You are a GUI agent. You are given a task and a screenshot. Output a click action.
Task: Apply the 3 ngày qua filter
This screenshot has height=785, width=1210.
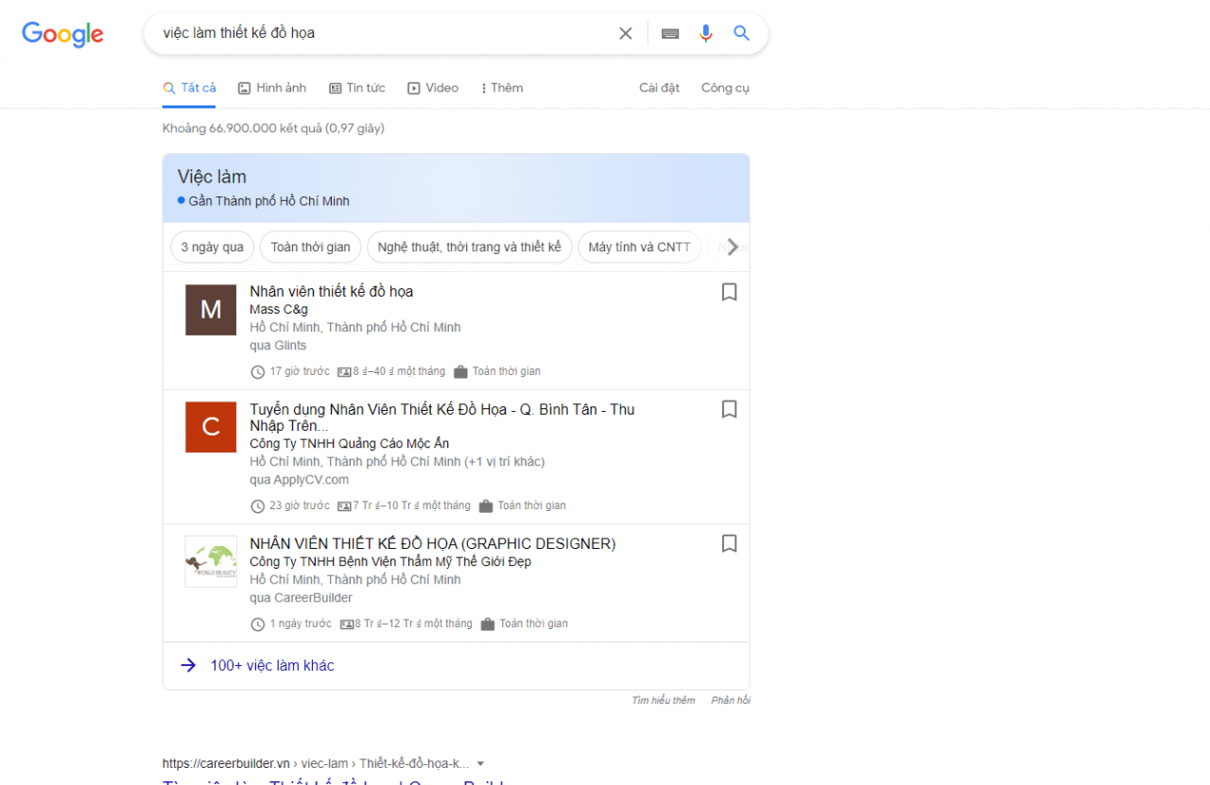point(213,247)
